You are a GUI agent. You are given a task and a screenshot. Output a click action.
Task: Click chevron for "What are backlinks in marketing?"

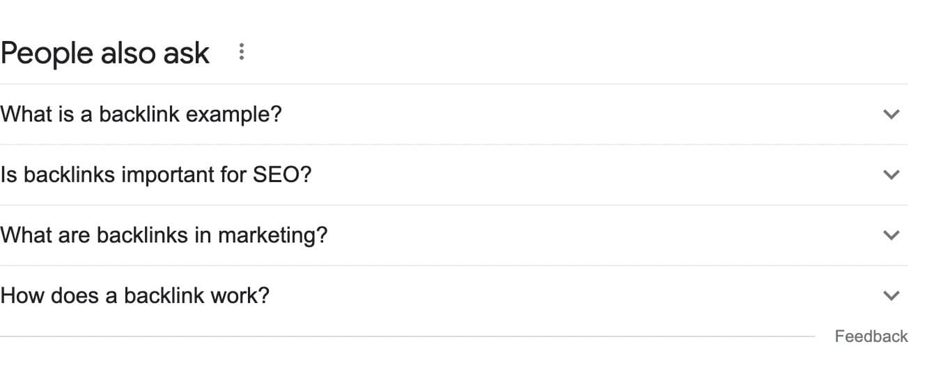[891, 236]
